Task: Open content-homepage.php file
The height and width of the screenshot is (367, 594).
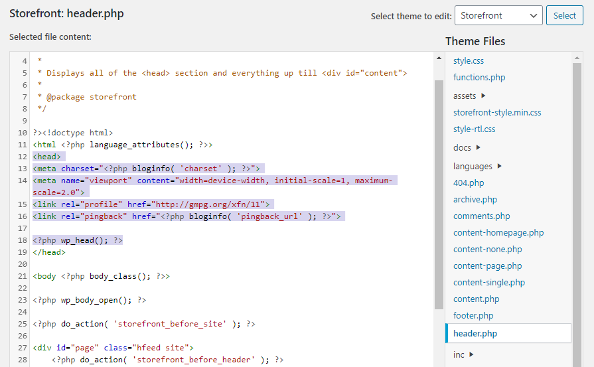Action: click(x=498, y=233)
